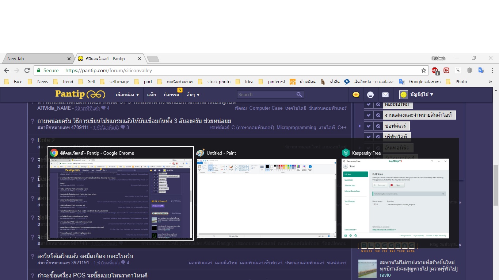
Task: Open the Google Translate extension in toolbar
Action: [x=481, y=70]
